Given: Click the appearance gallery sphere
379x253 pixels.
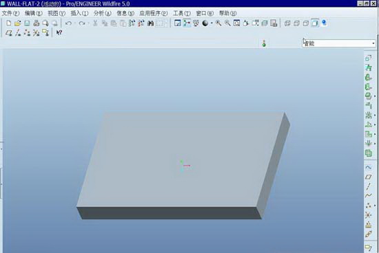Looking at the screenshot, I should [x=205, y=23].
